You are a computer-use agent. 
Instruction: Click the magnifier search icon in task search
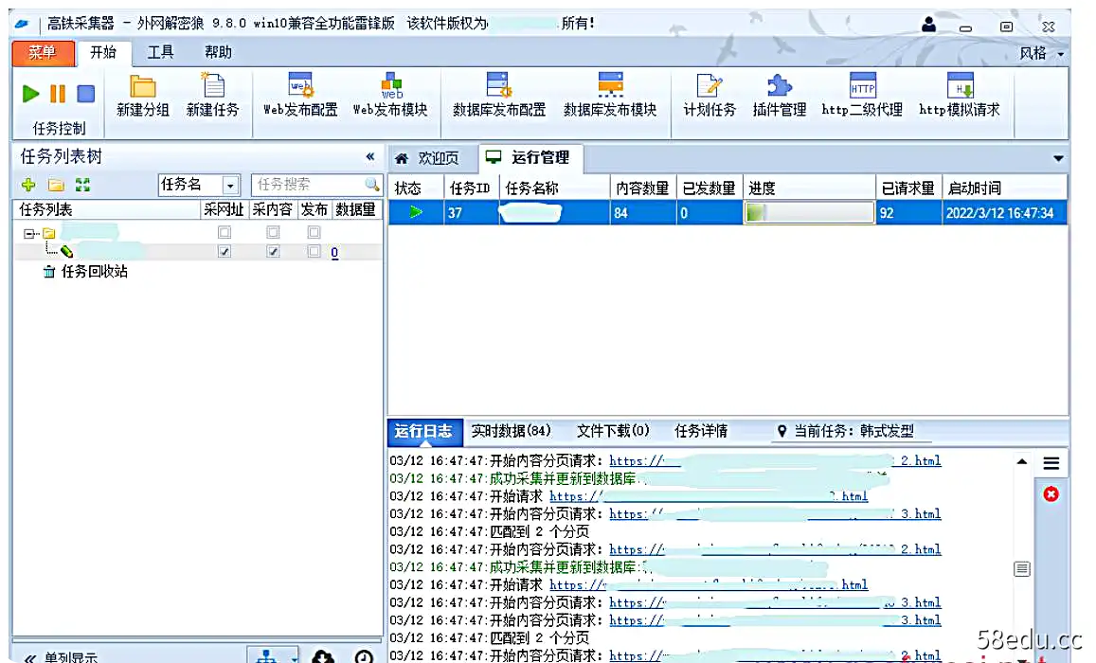[x=372, y=184]
